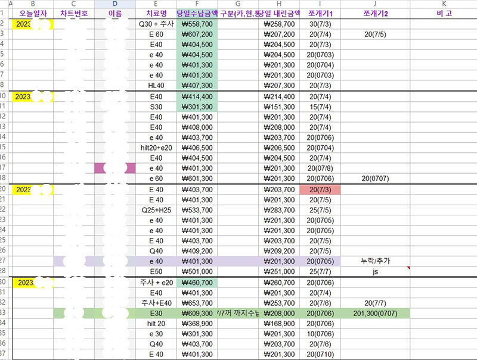
Task: Select the pink highlighted name cell
Action: [x=114, y=168]
